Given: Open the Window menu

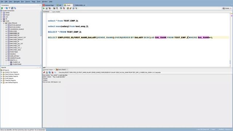Looking at the screenshot, I should click(x=45, y=1).
